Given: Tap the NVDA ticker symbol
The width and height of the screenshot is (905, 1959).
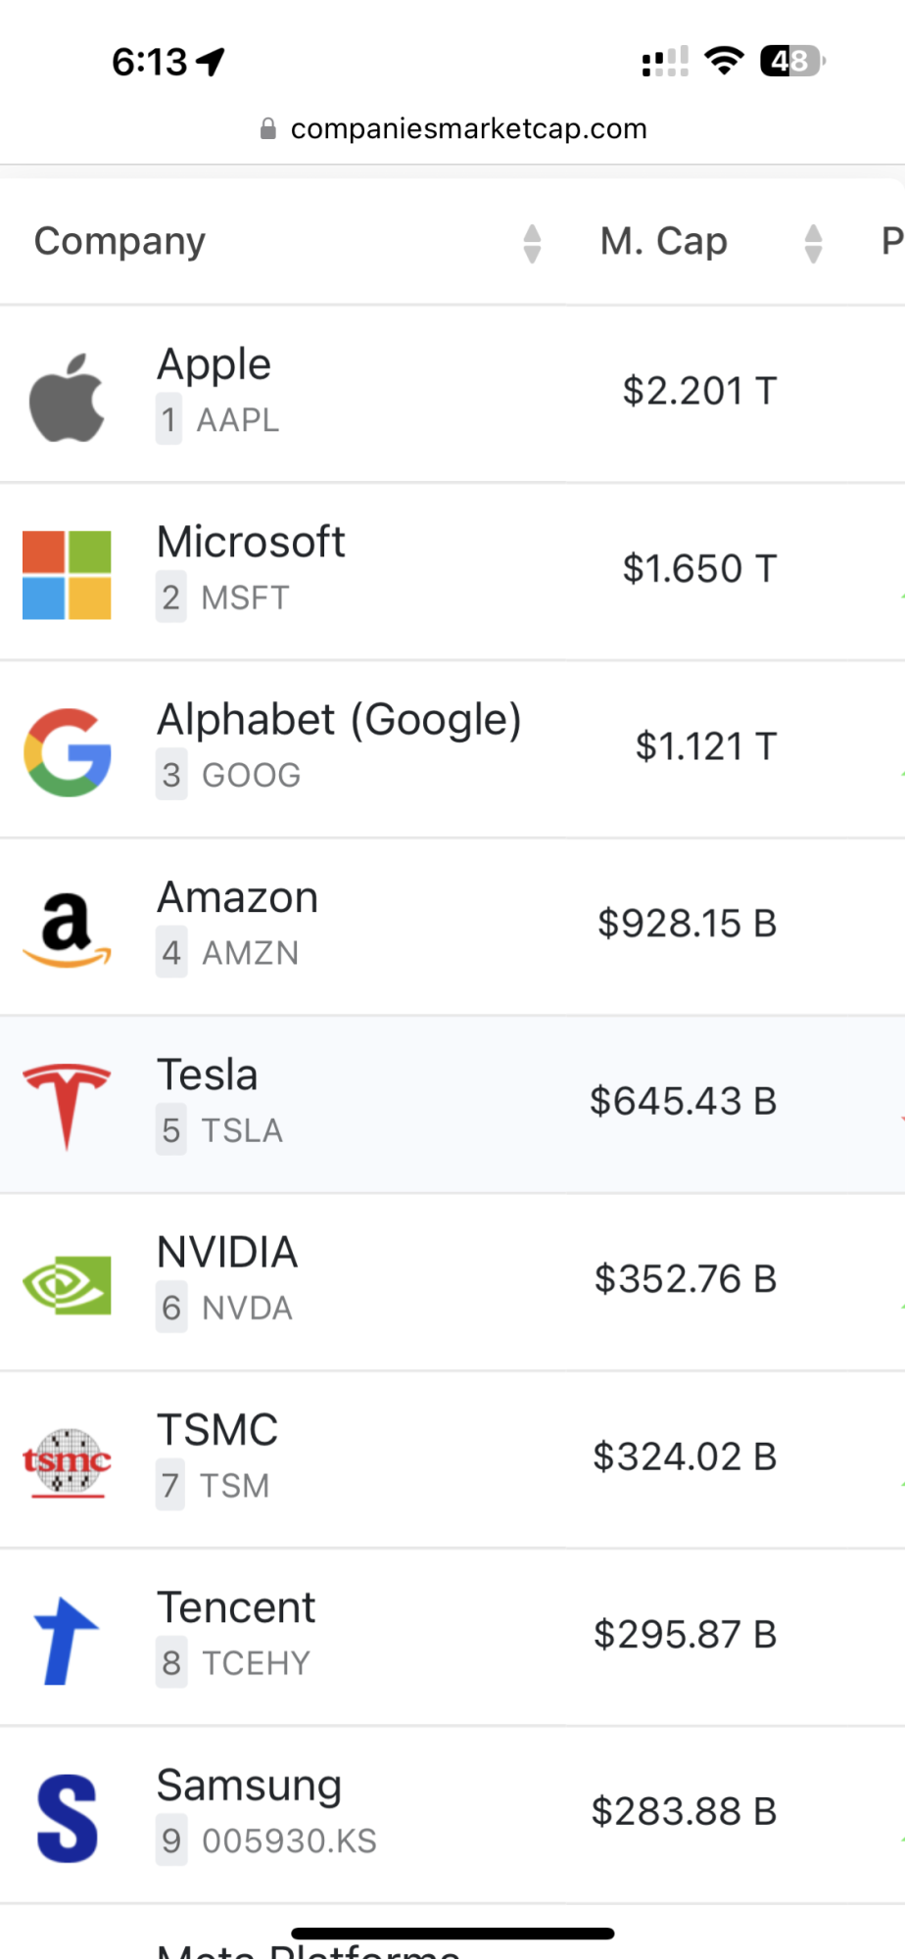Looking at the screenshot, I should (247, 1309).
